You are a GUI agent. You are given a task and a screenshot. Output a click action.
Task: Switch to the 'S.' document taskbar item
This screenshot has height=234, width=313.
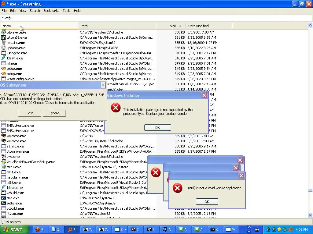[x=56, y=229]
